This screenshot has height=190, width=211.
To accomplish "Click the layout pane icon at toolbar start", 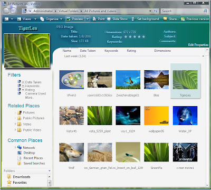I will [7, 19].
